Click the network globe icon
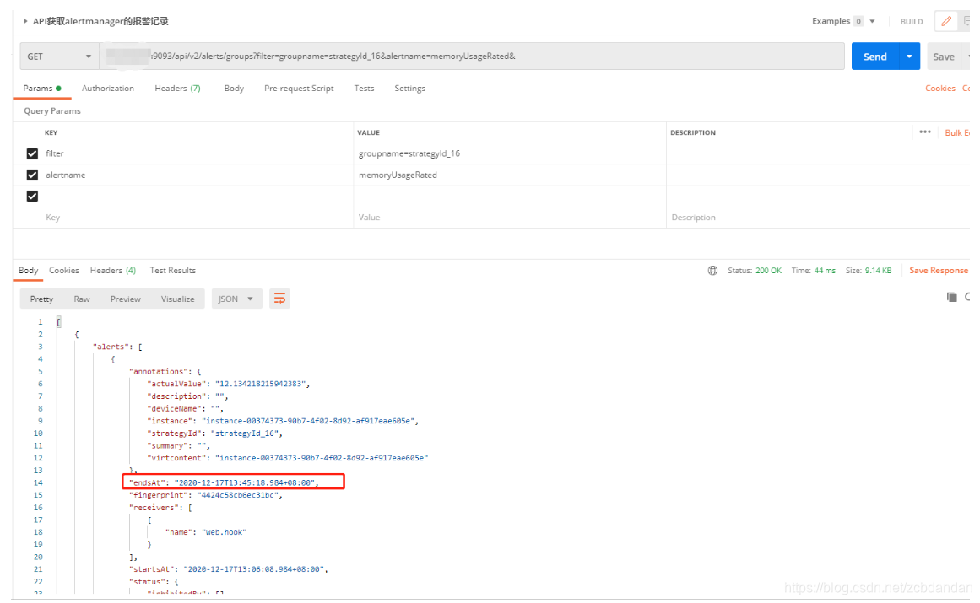 712,270
